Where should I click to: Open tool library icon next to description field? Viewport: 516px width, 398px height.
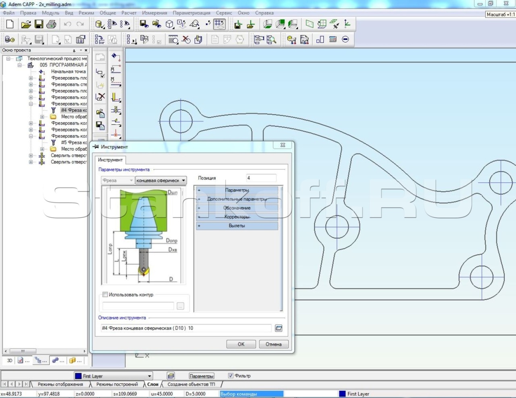click(279, 328)
